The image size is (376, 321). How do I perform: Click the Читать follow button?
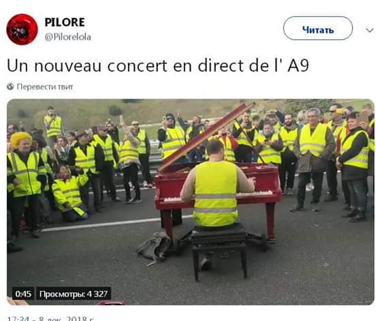[318, 29]
